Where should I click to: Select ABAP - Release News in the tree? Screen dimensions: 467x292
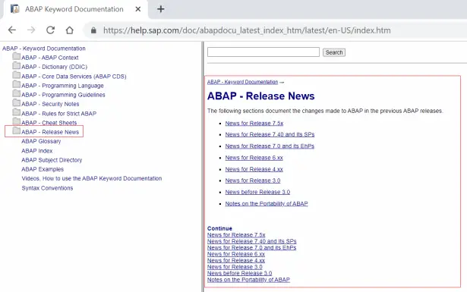[50, 132]
